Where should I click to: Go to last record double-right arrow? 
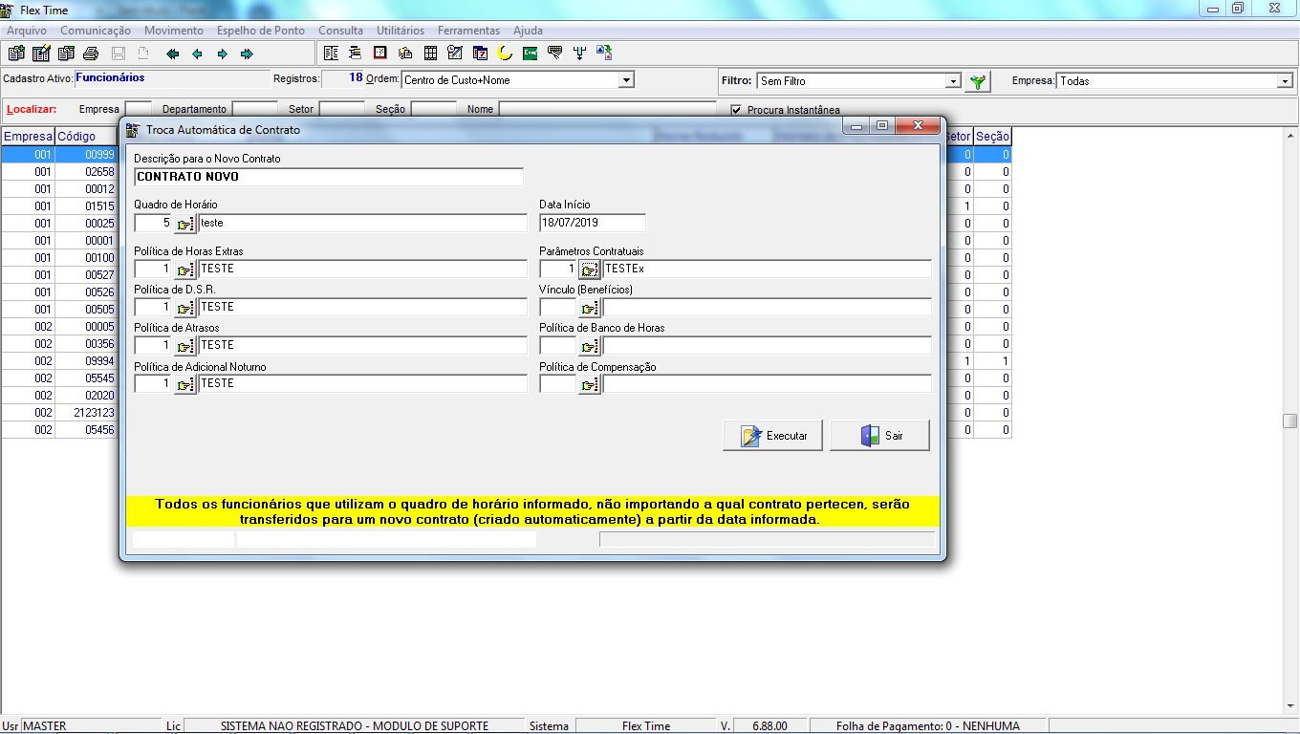(x=247, y=54)
